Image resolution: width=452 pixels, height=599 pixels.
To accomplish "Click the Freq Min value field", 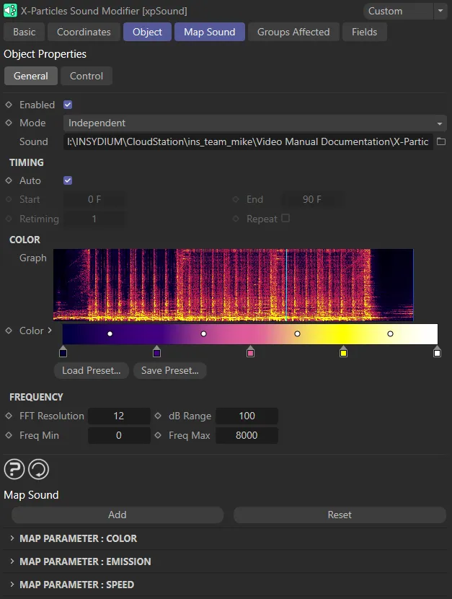I will (119, 435).
